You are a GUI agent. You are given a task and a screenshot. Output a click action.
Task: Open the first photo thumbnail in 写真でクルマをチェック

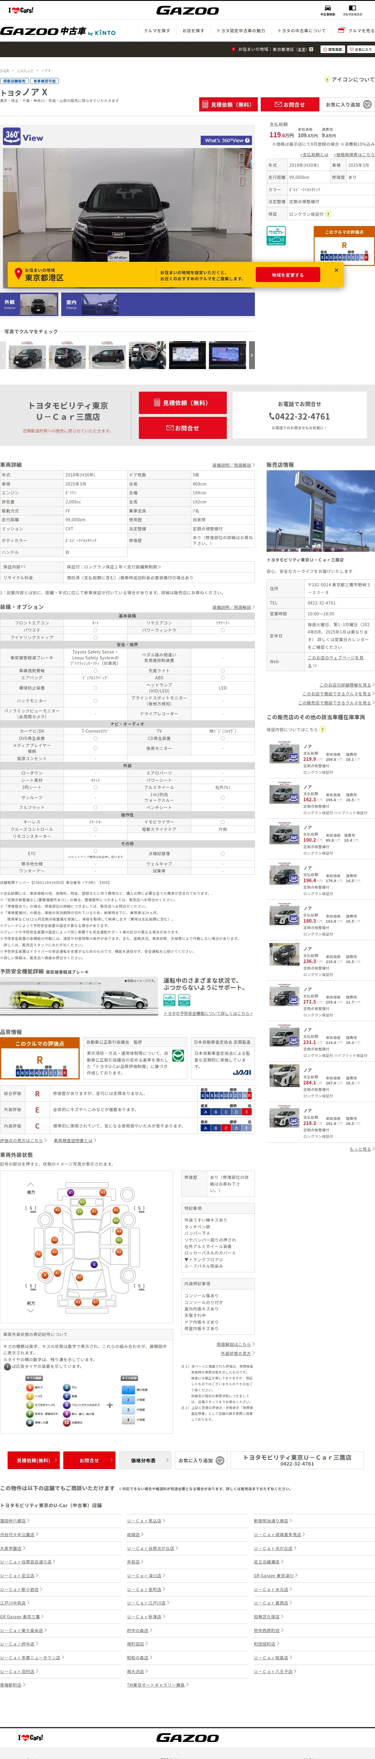pos(27,355)
